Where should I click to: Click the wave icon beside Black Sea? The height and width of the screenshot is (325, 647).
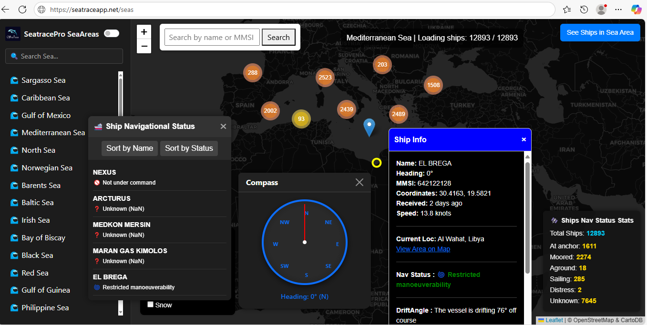(14, 256)
